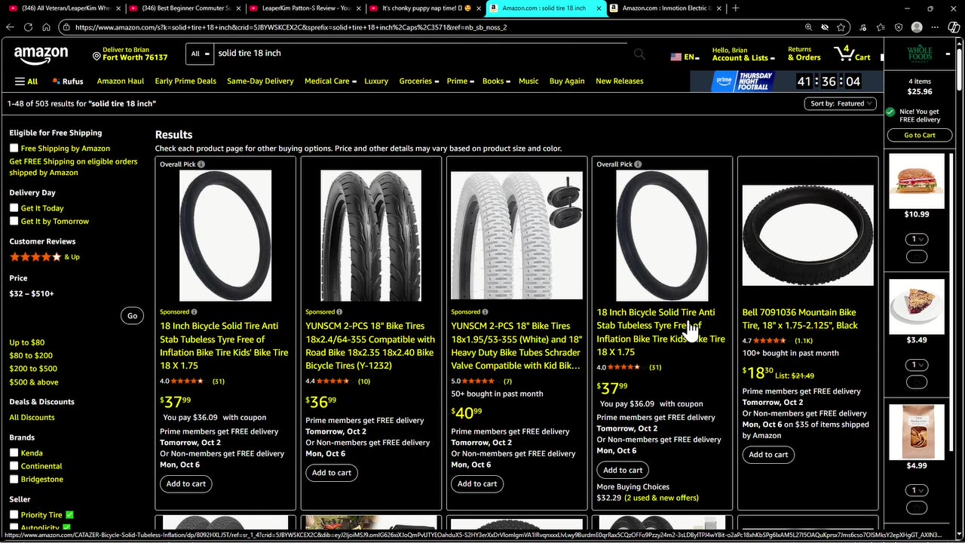Click Overall Pick info icon on first product
The image size is (965, 543).
[x=201, y=164]
